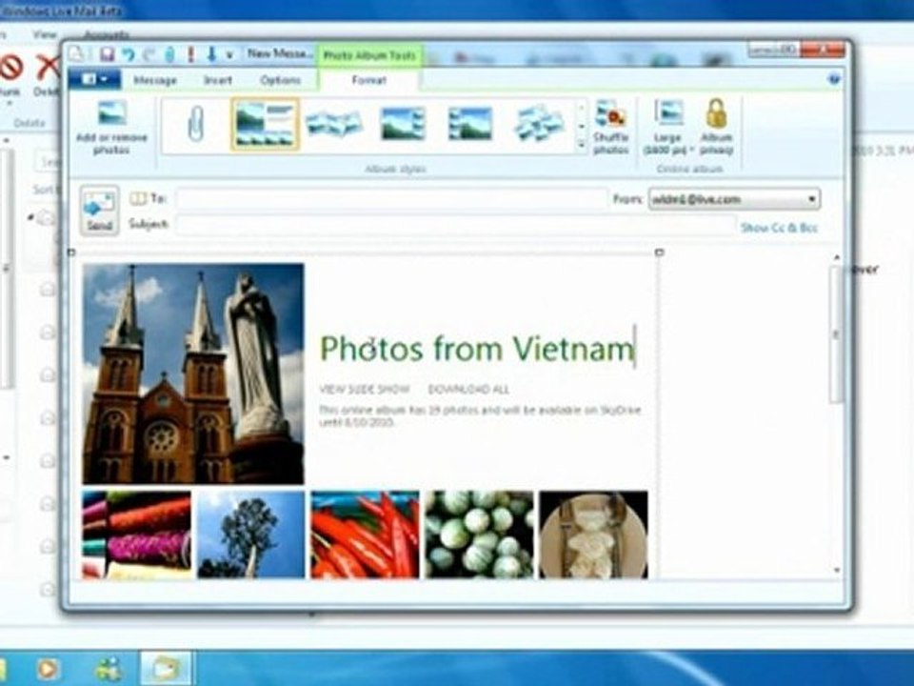Click the Save icon in quick access toolbar
This screenshot has height=686, width=914.
(106, 54)
